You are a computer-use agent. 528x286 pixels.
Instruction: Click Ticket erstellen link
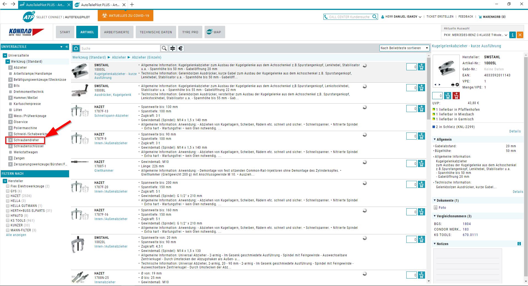(440, 17)
